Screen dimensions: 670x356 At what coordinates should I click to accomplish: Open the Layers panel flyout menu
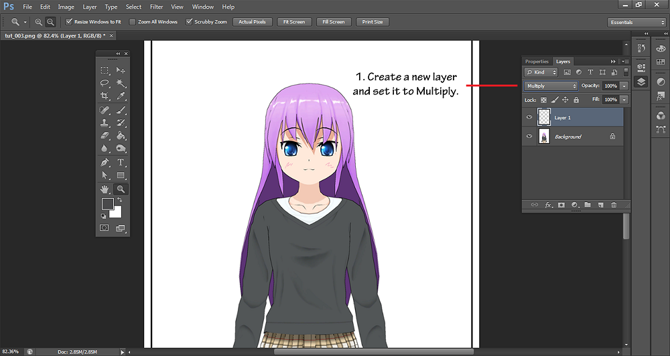pyautogui.click(x=625, y=62)
